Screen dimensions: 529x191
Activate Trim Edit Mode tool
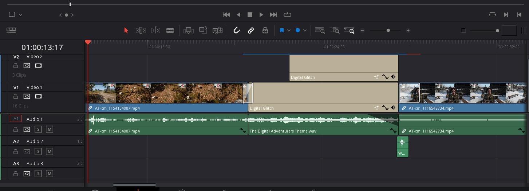point(141,31)
